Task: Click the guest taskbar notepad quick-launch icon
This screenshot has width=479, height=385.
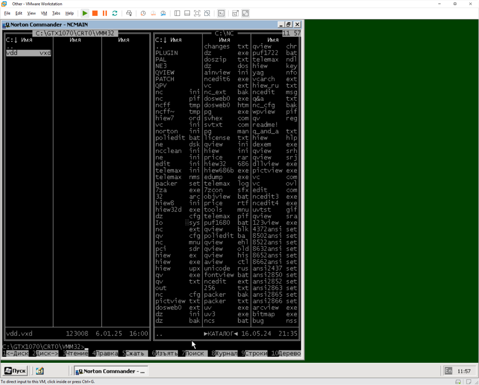Action: [x=40, y=371]
